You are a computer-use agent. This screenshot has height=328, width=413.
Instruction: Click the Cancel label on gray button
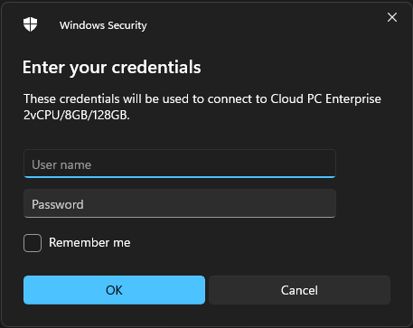[x=299, y=290]
